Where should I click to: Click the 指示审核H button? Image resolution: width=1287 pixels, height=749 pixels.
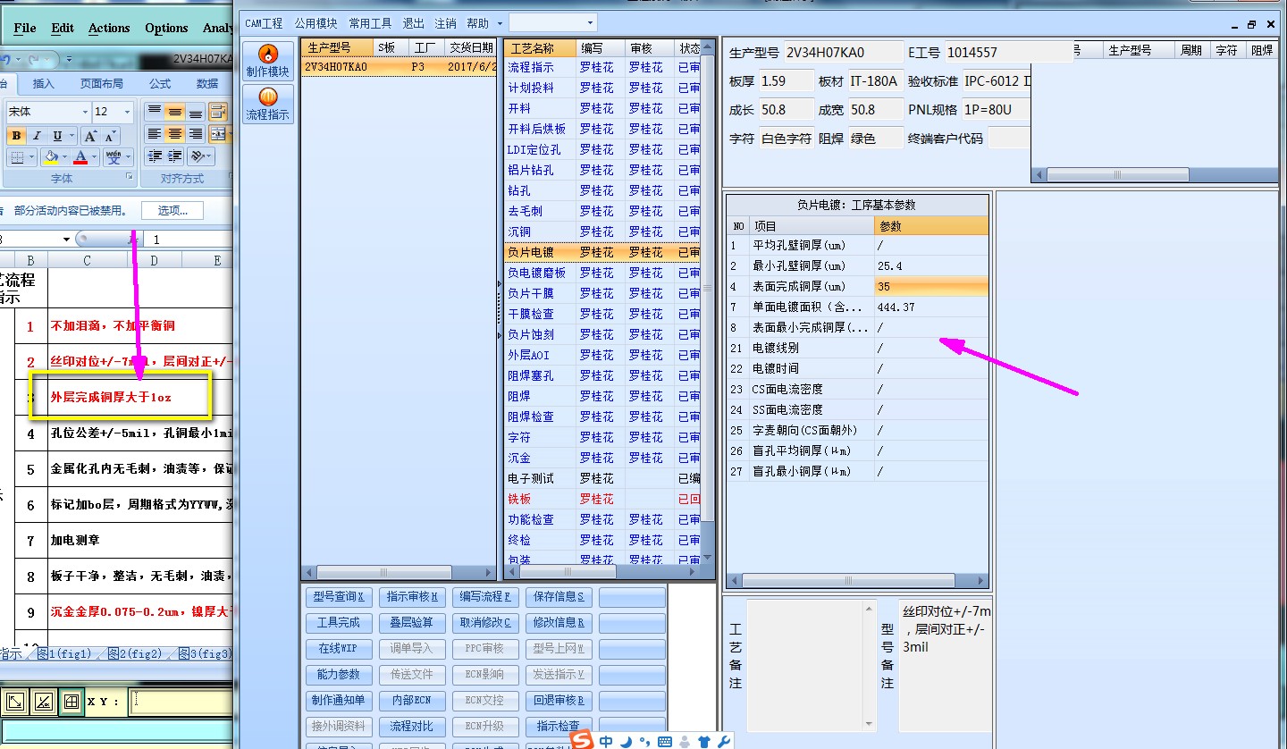pyautogui.click(x=412, y=597)
